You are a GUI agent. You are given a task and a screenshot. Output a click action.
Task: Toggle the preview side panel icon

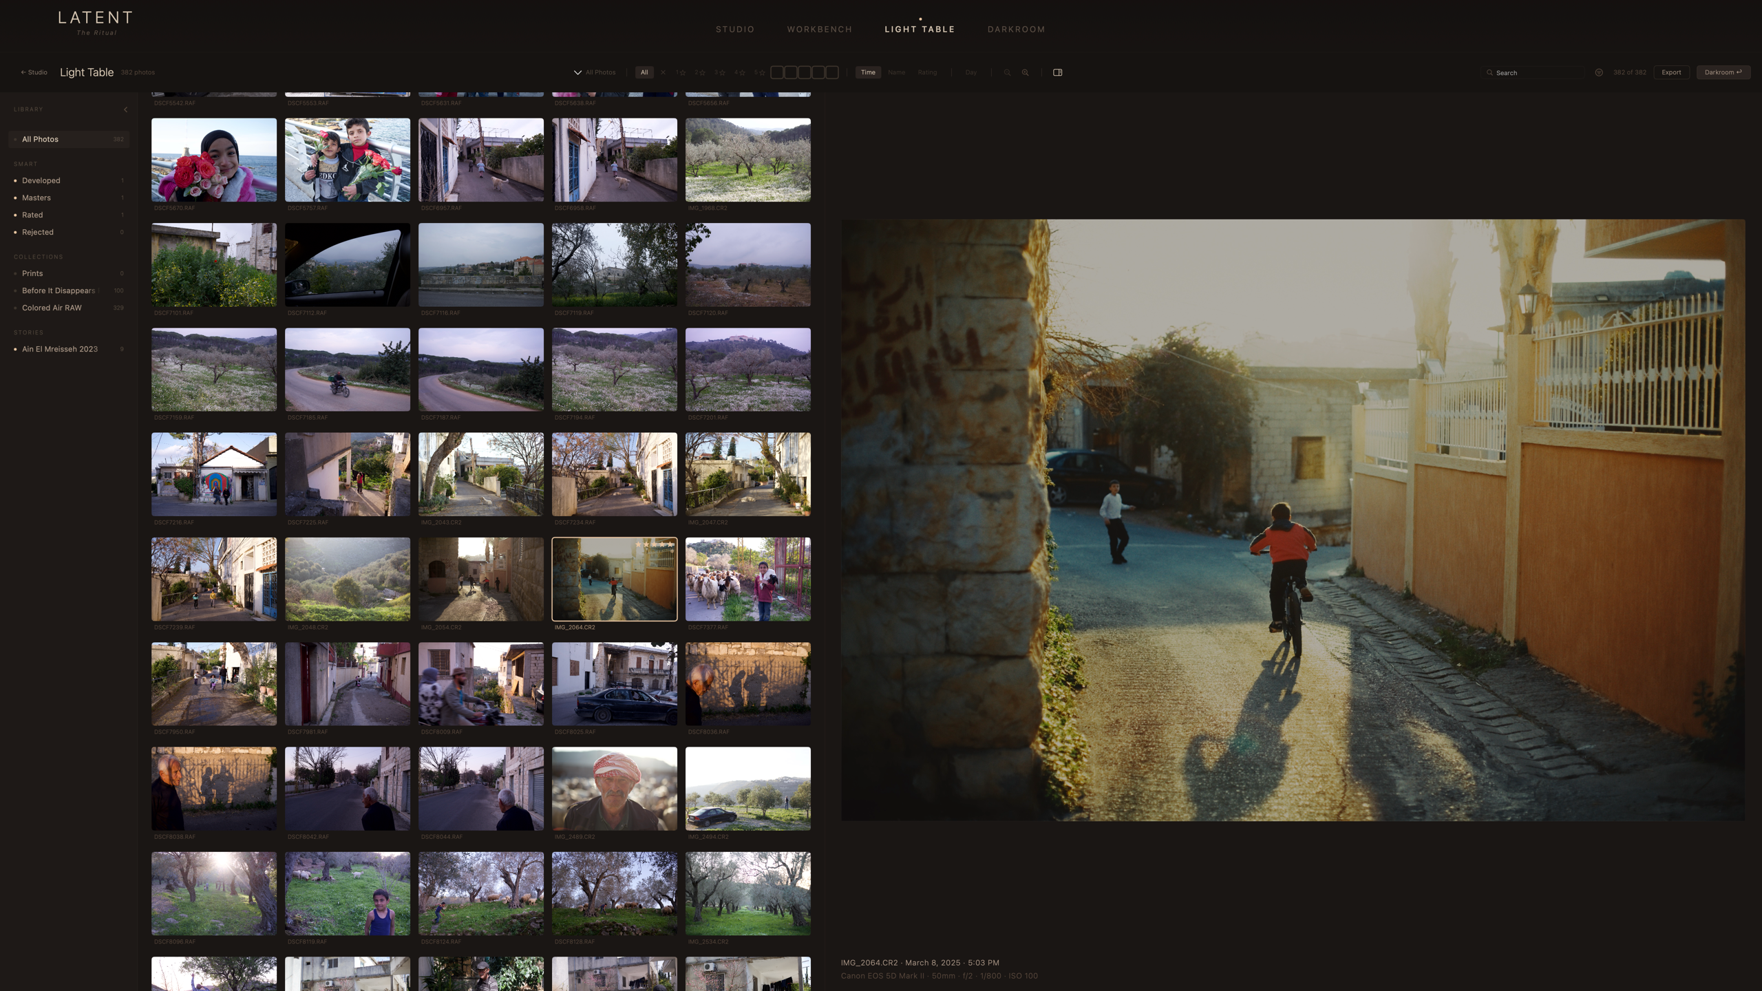(x=1058, y=72)
